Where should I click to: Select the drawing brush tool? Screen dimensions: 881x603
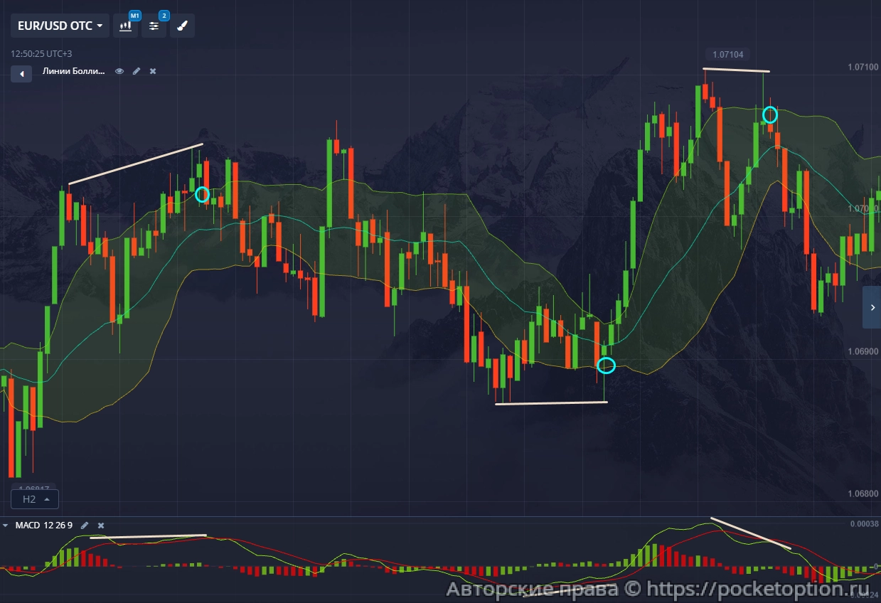[x=181, y=26]
